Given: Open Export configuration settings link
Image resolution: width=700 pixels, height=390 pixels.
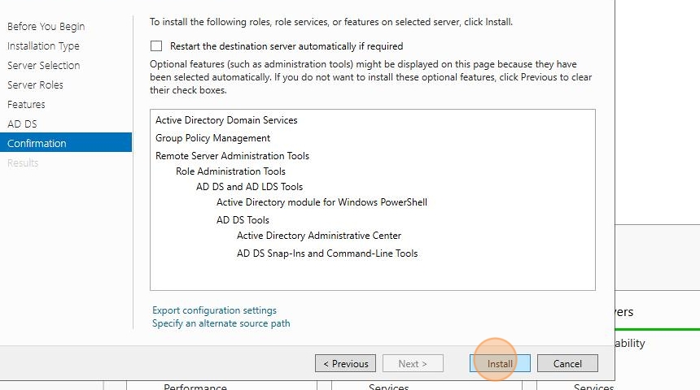Looking at the screenshot, I should tap(214, 310).
